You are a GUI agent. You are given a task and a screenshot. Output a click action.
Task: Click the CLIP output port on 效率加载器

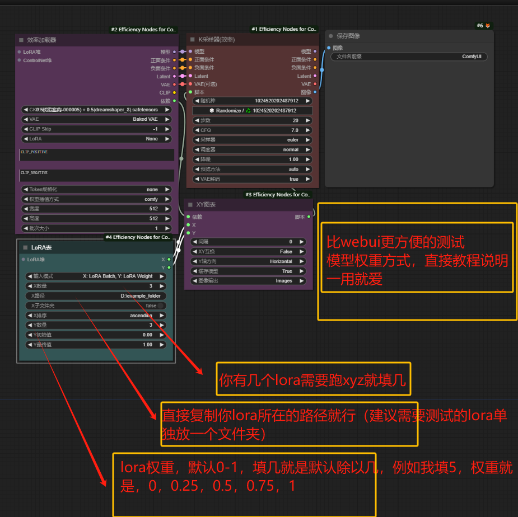coord(174,93)
